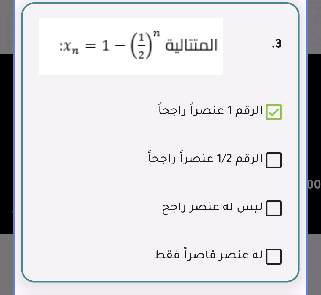Check the 'ليس له عنصر راجح' box
The width and height of the screenshot is (321, 295).
273,208
